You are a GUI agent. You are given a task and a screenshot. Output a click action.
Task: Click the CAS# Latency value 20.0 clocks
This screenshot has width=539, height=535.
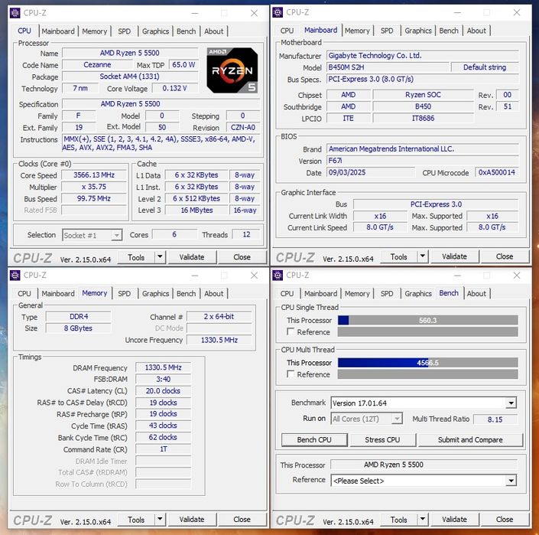point(164,391)
